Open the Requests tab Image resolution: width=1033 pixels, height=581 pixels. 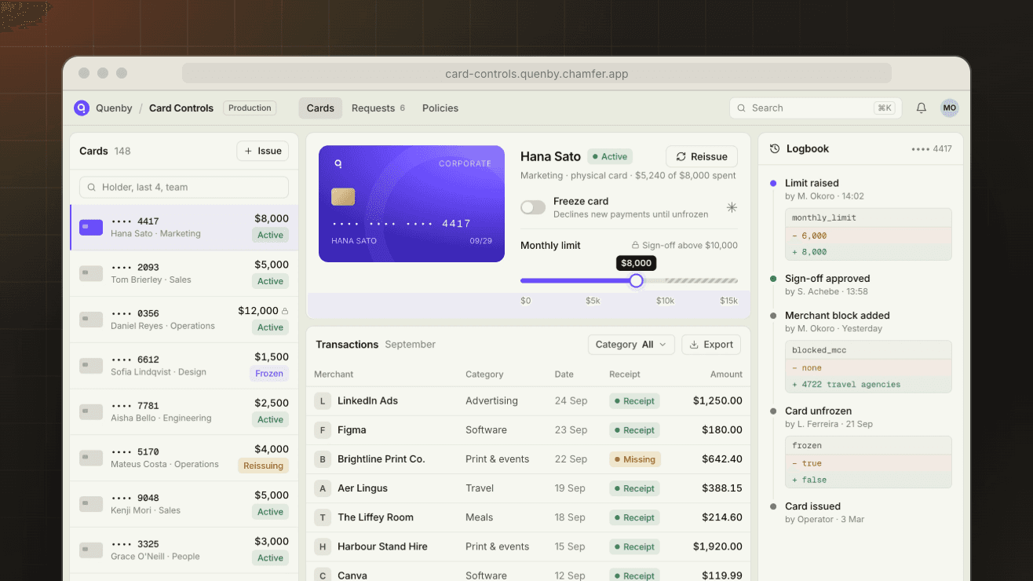click(x=378, y=108)
